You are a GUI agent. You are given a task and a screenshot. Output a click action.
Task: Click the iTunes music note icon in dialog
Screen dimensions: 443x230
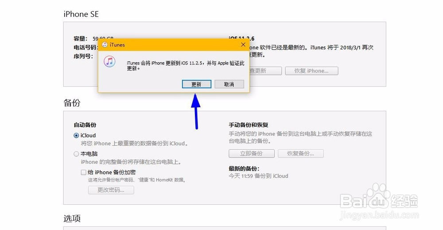[x=109, y=61]
